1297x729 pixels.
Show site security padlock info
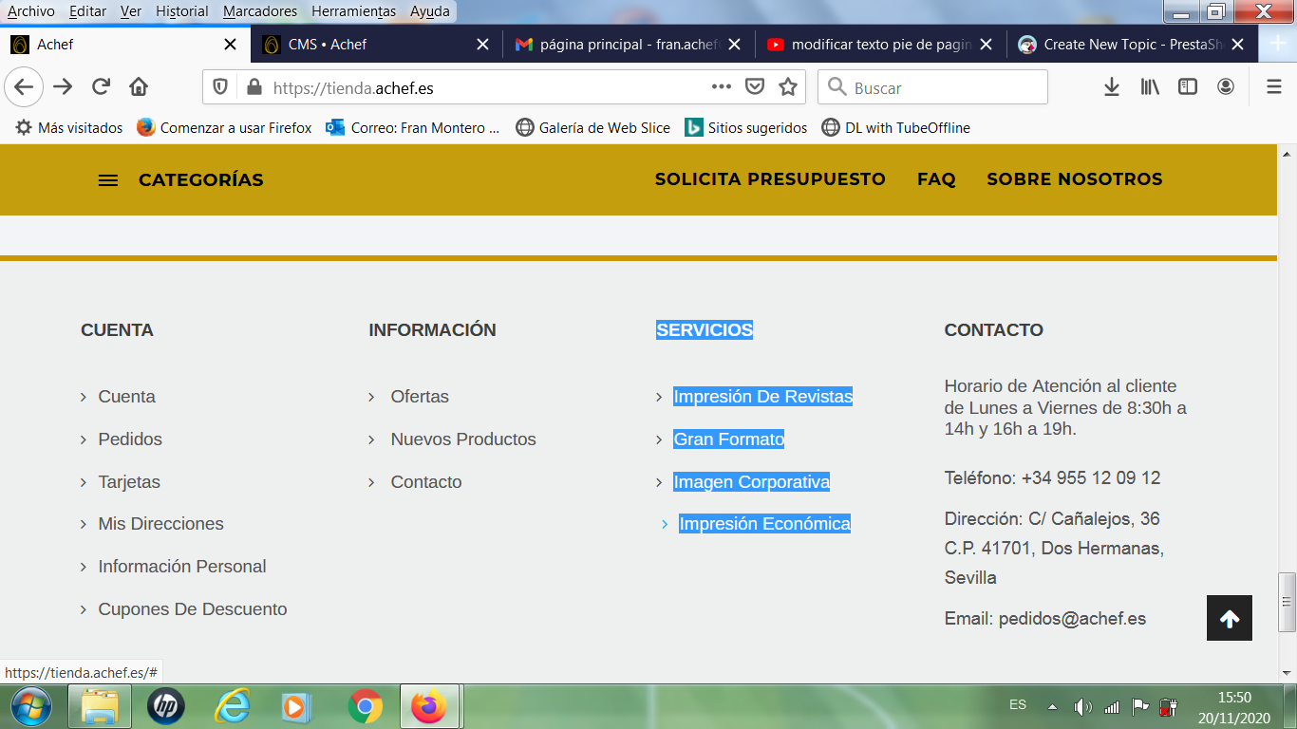(254, 87)
